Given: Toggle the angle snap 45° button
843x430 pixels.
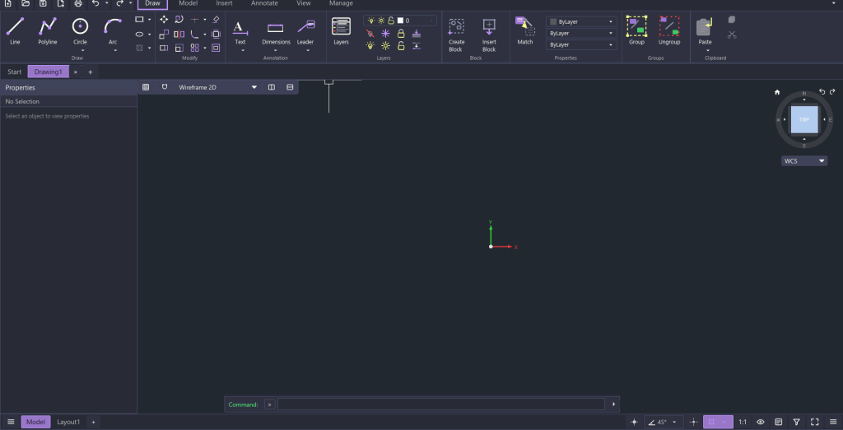Looking at the screenshot, I should click(x=658, y=422).
